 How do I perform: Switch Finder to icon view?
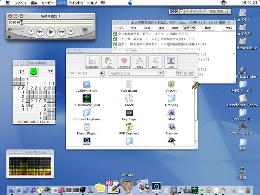pos(179,73)
